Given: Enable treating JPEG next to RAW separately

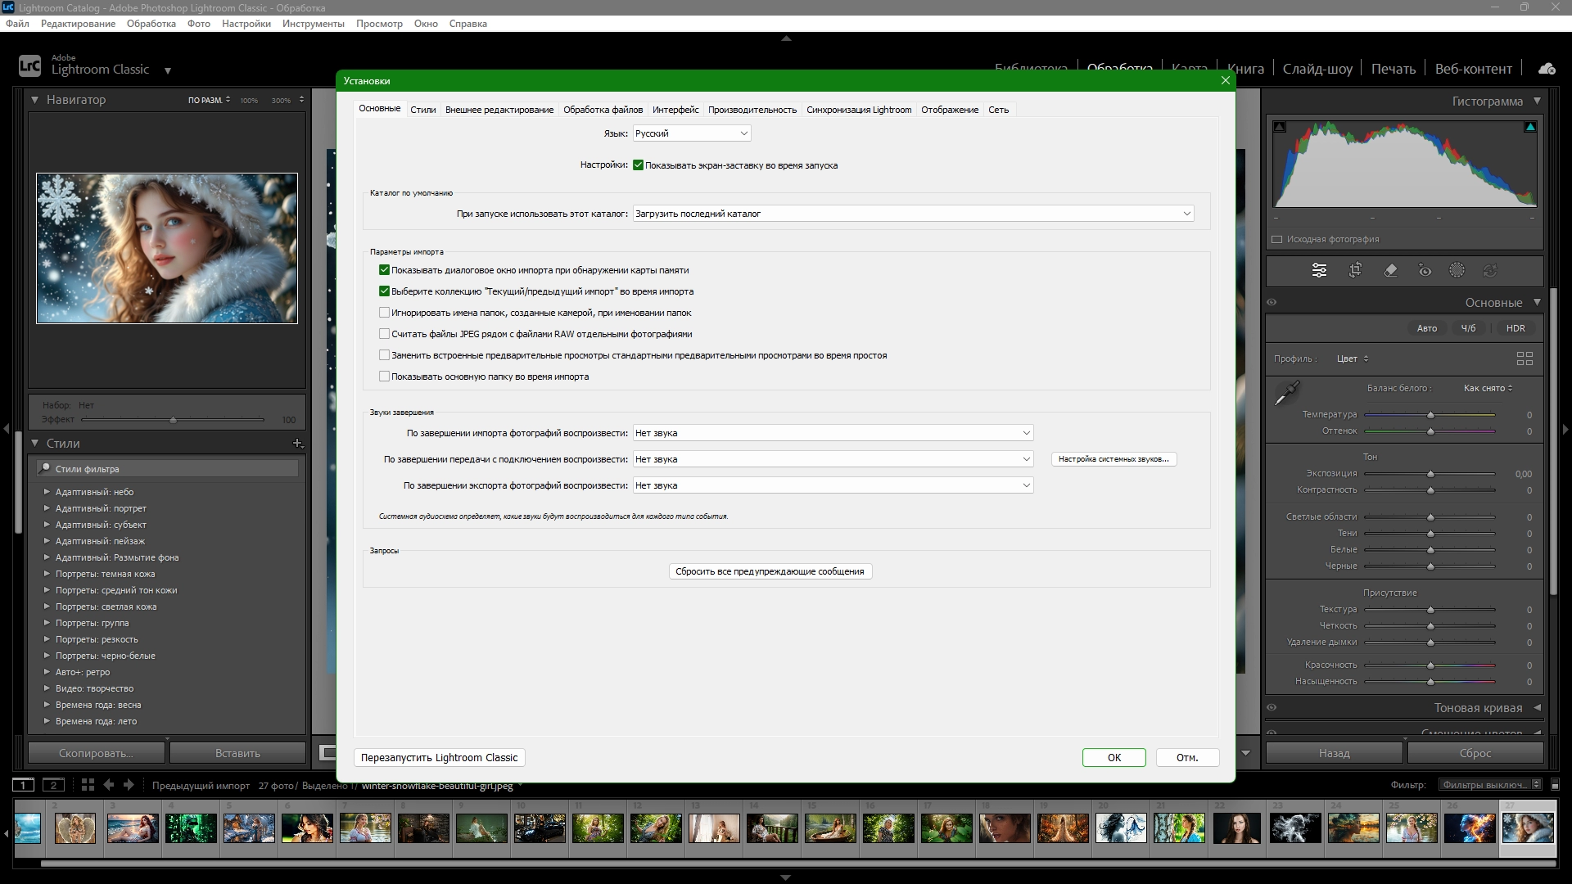Looking at the screenshot, I should pyautogui.click(x=384, y=334).
